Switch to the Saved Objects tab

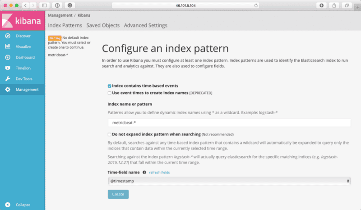(103, 25)
